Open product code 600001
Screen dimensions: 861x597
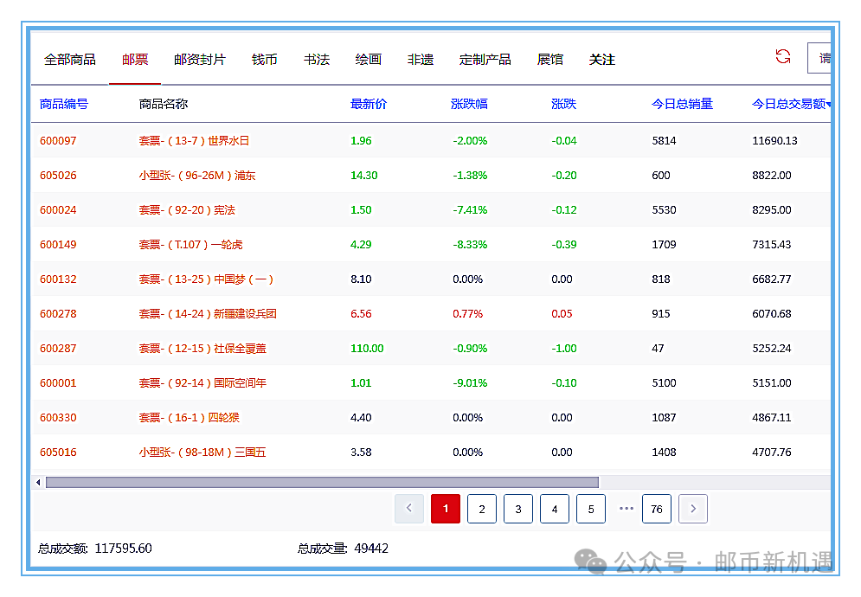[58, 382]
